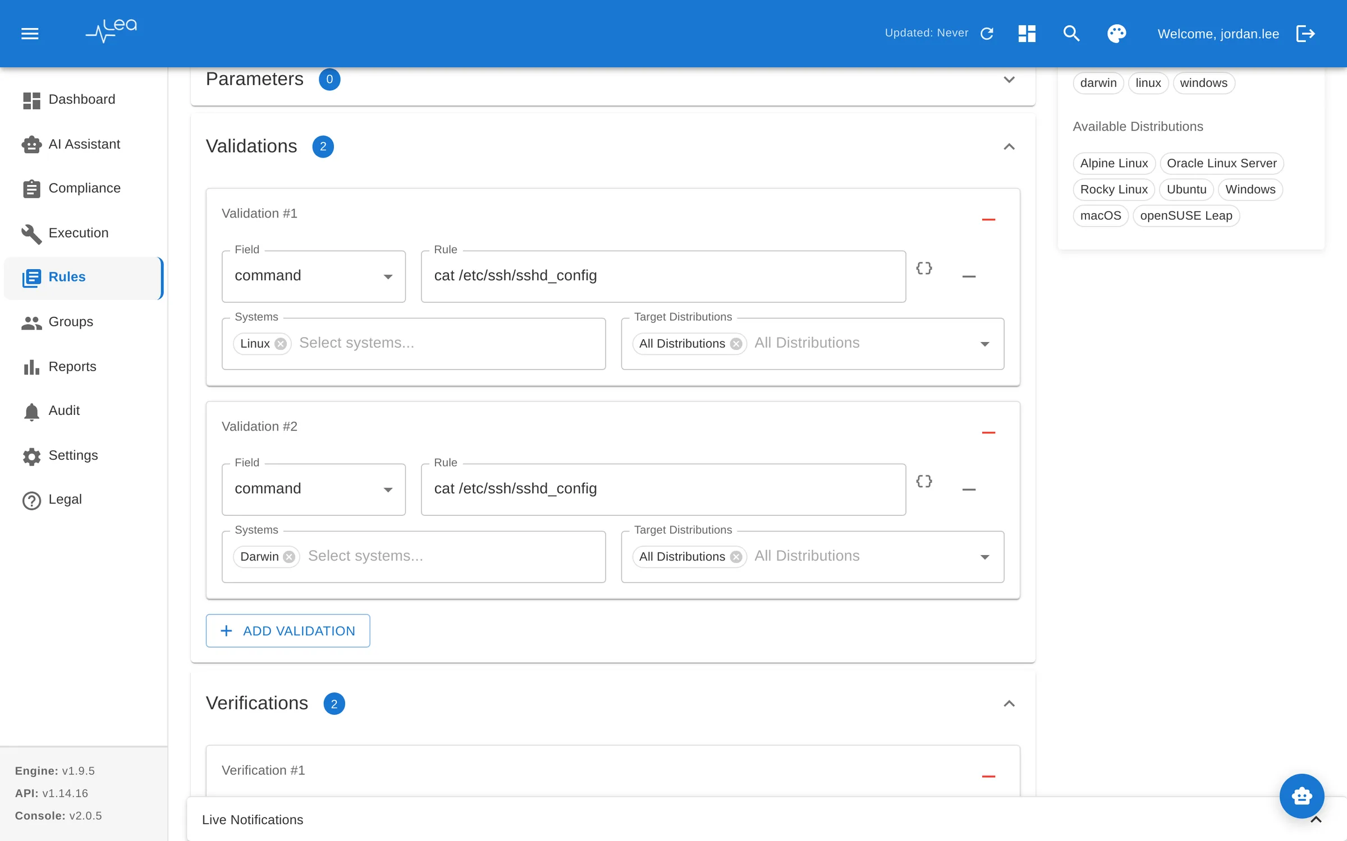The width and height of the screenshot is (1347, 841).
Task: Remove Validation #2 with red minus icon
Action: coord(988,433)
